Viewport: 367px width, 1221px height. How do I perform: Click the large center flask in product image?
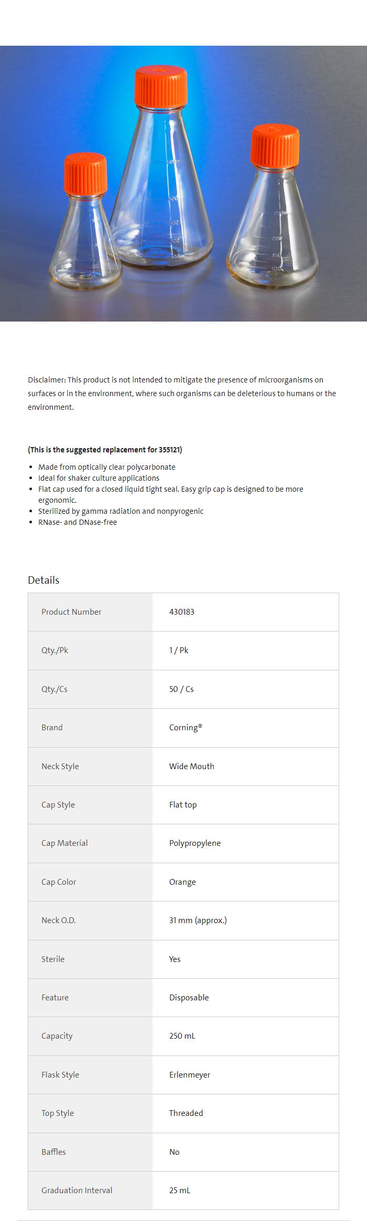click(x=161, y=200)
